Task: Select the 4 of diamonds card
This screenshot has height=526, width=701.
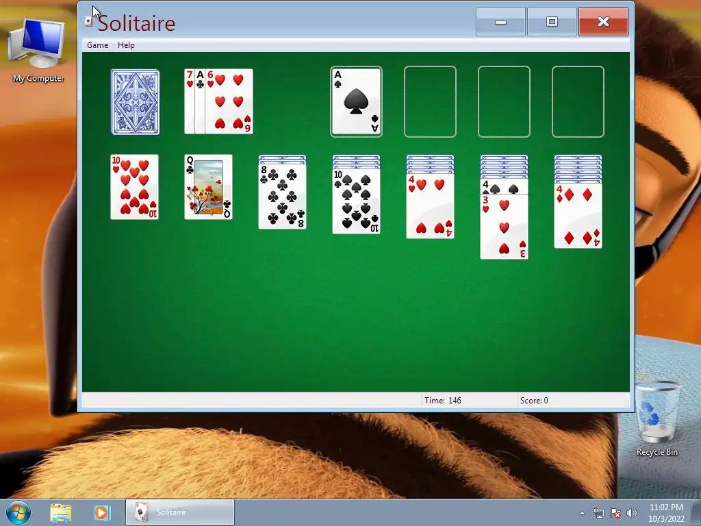Action: 578,216
